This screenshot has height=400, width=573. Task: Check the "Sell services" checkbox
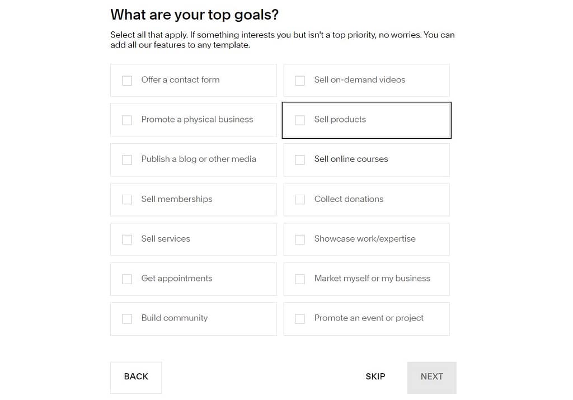tap(127, 239)
